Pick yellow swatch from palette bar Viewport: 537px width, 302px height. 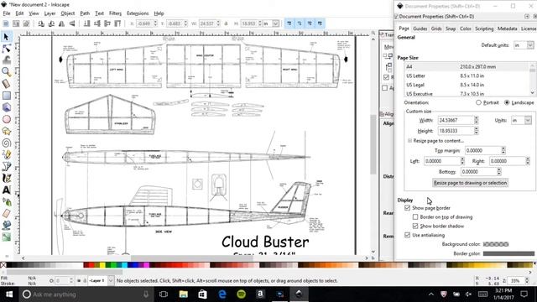pos(102,265)
